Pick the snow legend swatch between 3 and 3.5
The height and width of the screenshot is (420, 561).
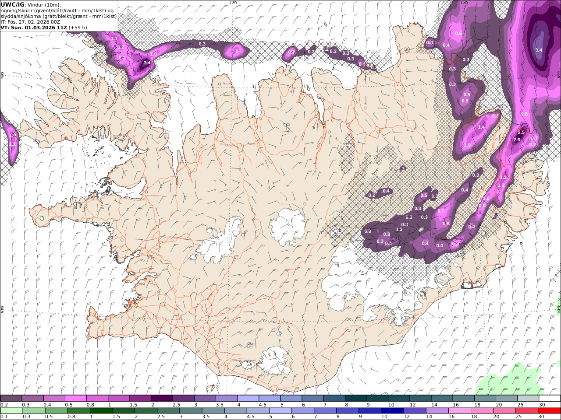tap(205, 399)
